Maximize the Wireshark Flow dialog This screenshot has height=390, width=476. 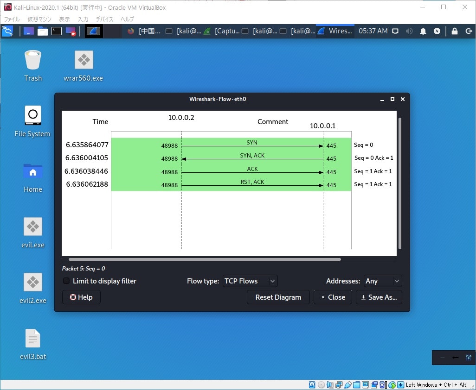[x=392, y=99]
